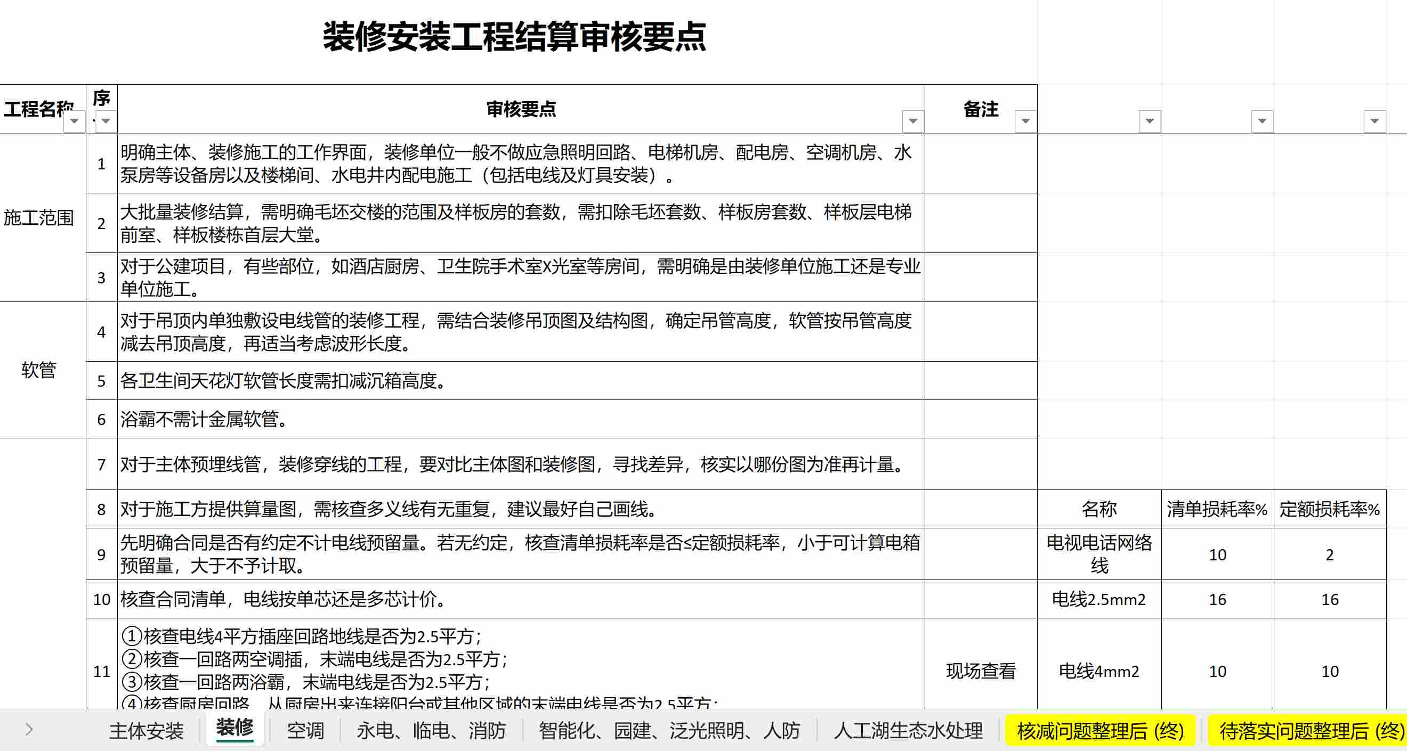Click the sheet tab scroll right arrow
This screenshot has width=1407, height=751.
[29, 729]
